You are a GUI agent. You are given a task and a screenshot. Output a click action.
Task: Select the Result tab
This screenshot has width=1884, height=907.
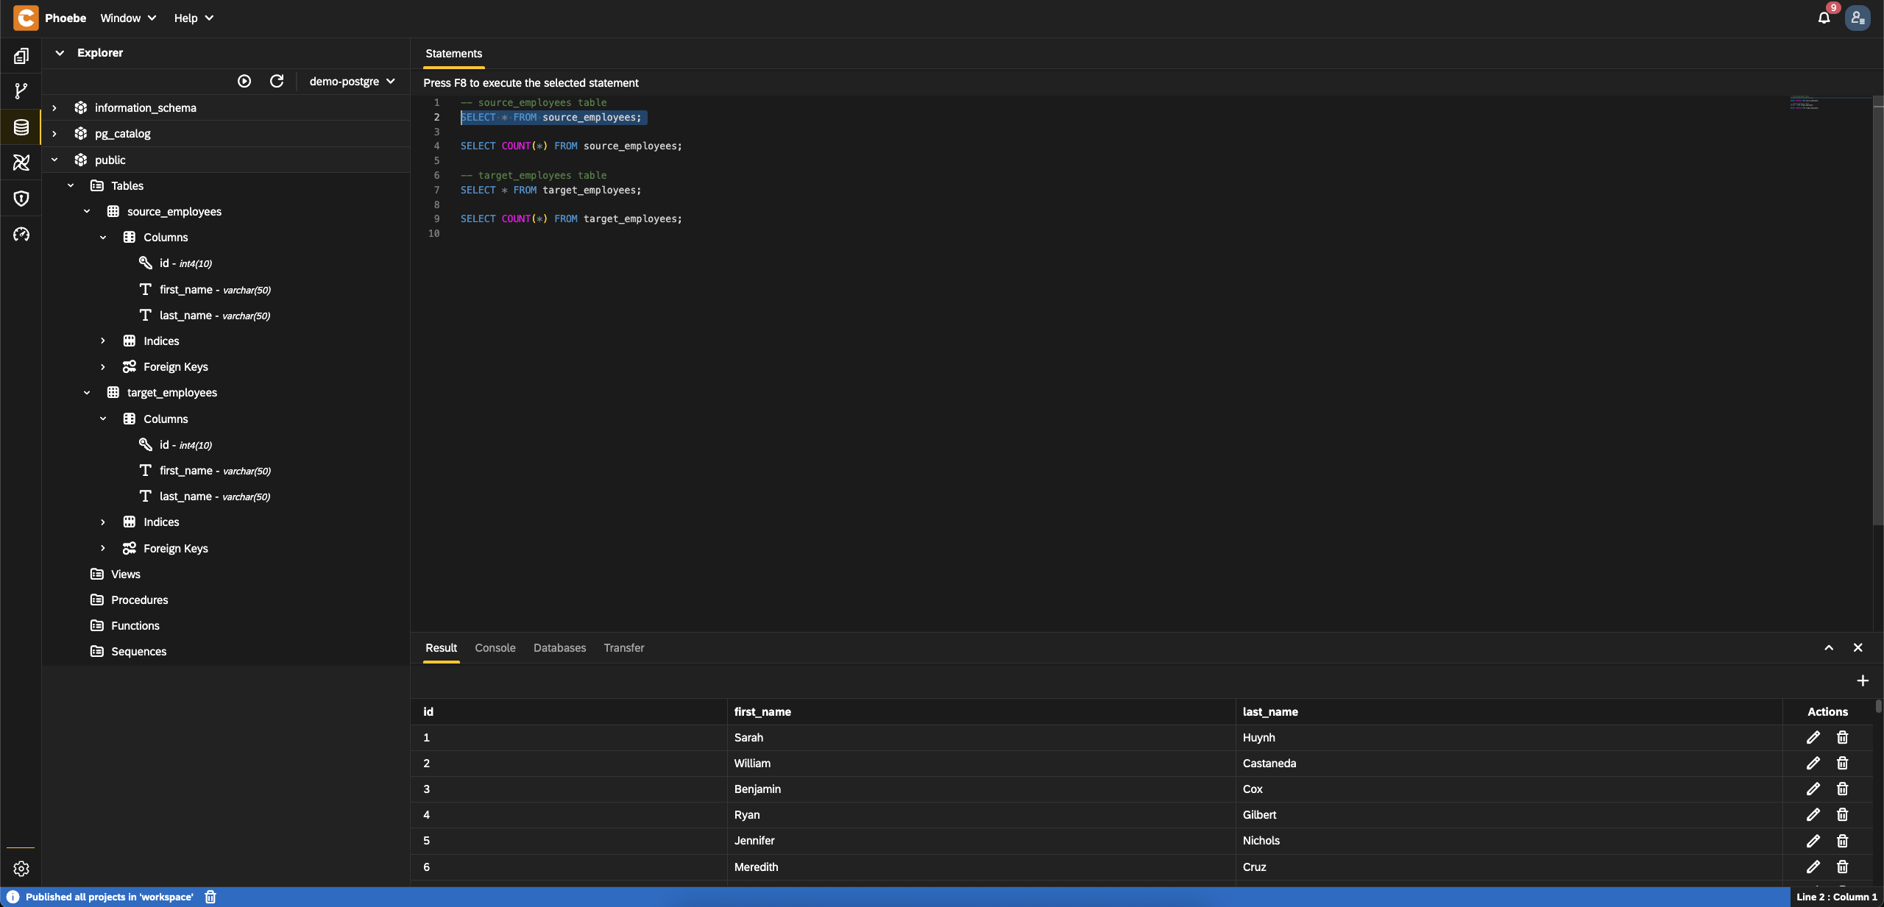point(441,647)
